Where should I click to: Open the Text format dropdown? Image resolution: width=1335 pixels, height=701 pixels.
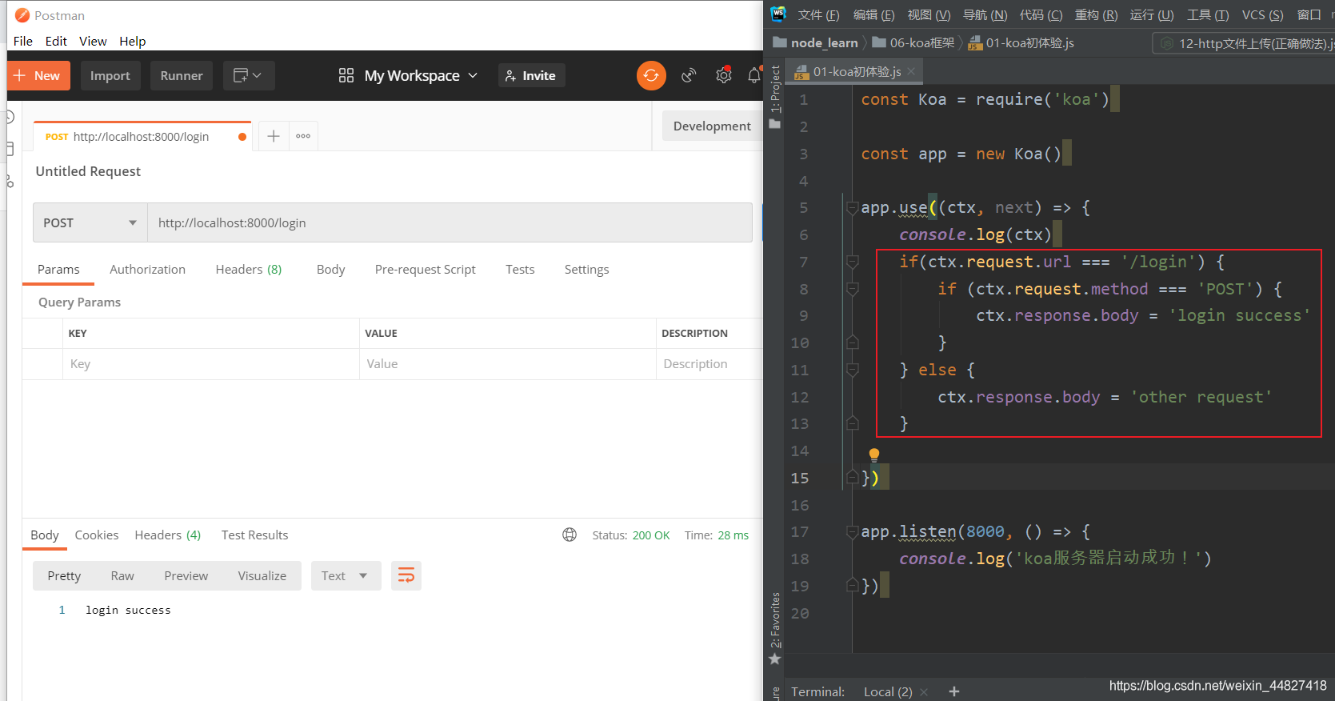(x=346, y=576)
